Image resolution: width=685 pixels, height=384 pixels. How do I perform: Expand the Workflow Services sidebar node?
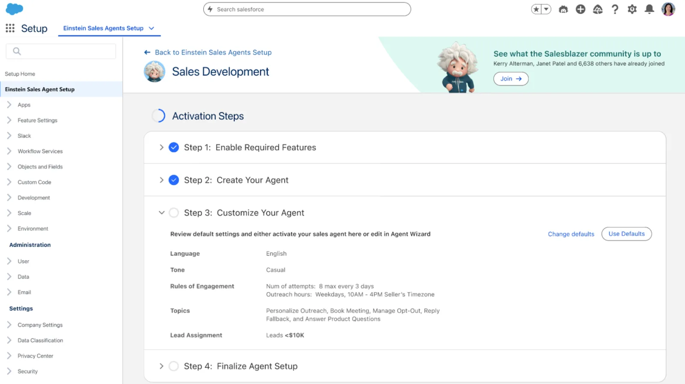tap(9, 151)
